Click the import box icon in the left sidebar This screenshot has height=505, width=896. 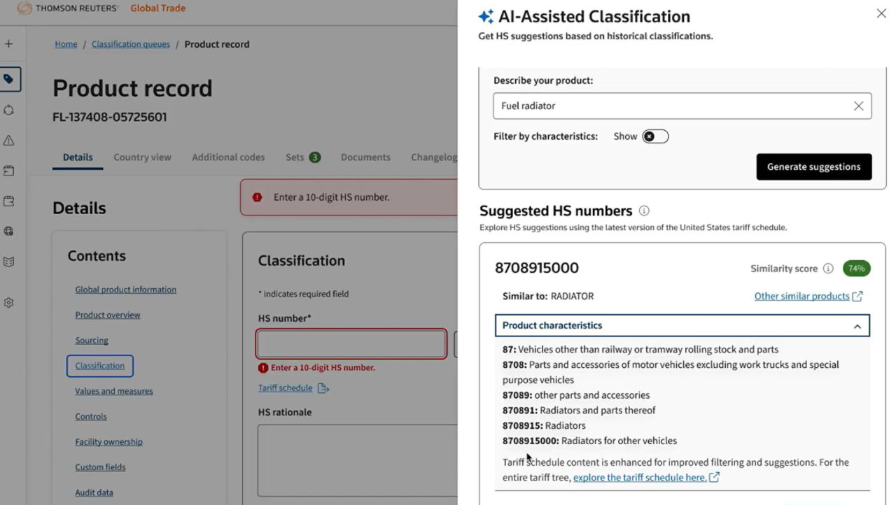[9, 170]
